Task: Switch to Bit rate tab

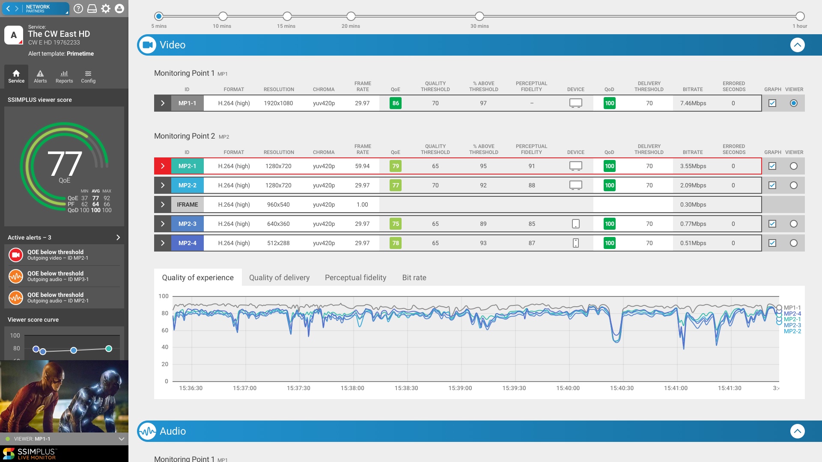Action: tap(414, 278)
